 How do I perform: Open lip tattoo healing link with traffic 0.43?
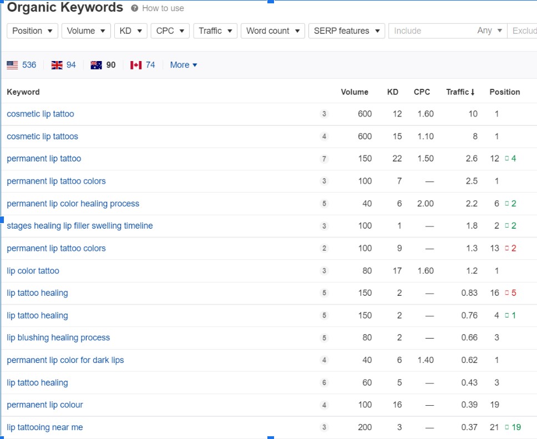(x=37, y=383)
